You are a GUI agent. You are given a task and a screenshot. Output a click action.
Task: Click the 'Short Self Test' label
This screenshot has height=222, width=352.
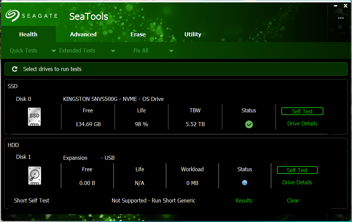point(32,200)
